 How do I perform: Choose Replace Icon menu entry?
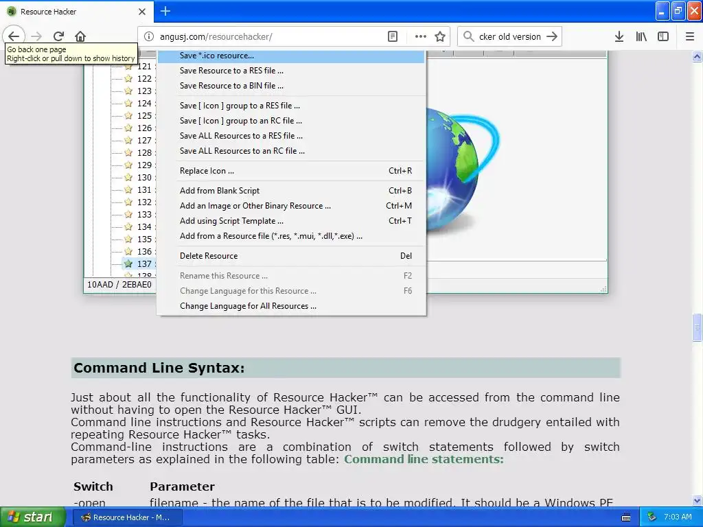(x=291, y=171)
